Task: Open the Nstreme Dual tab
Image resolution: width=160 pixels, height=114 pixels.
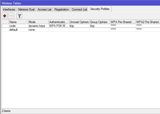Action: point(26,9)
